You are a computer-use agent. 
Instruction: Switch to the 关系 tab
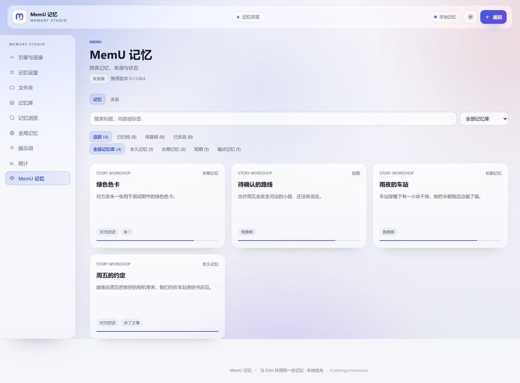115,99
